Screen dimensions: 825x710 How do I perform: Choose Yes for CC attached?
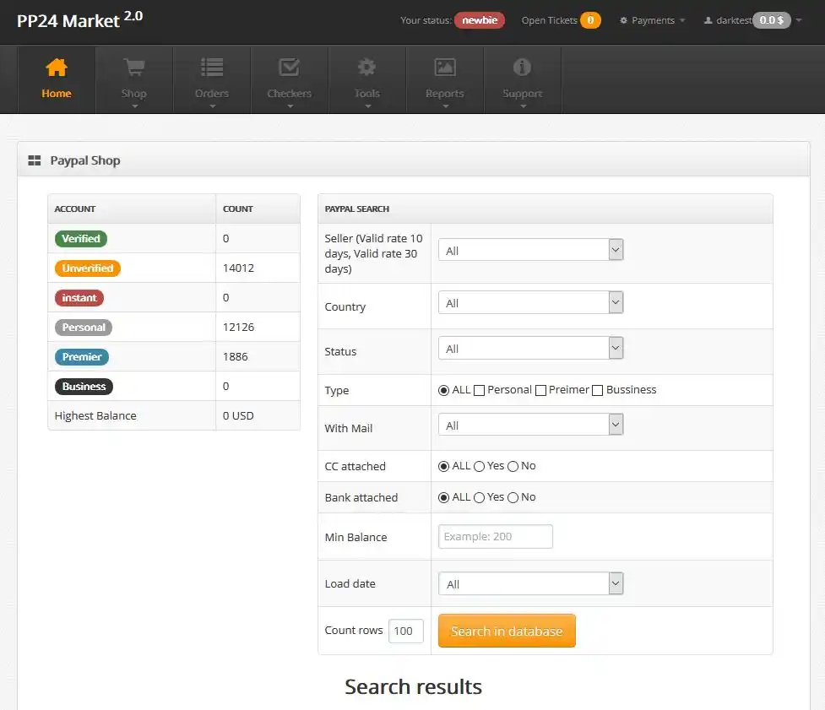478,465
